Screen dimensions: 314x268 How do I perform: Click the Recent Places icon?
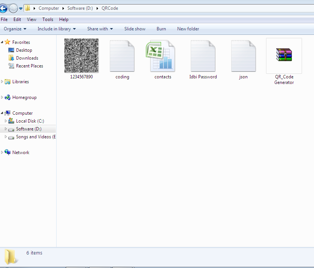11,66
